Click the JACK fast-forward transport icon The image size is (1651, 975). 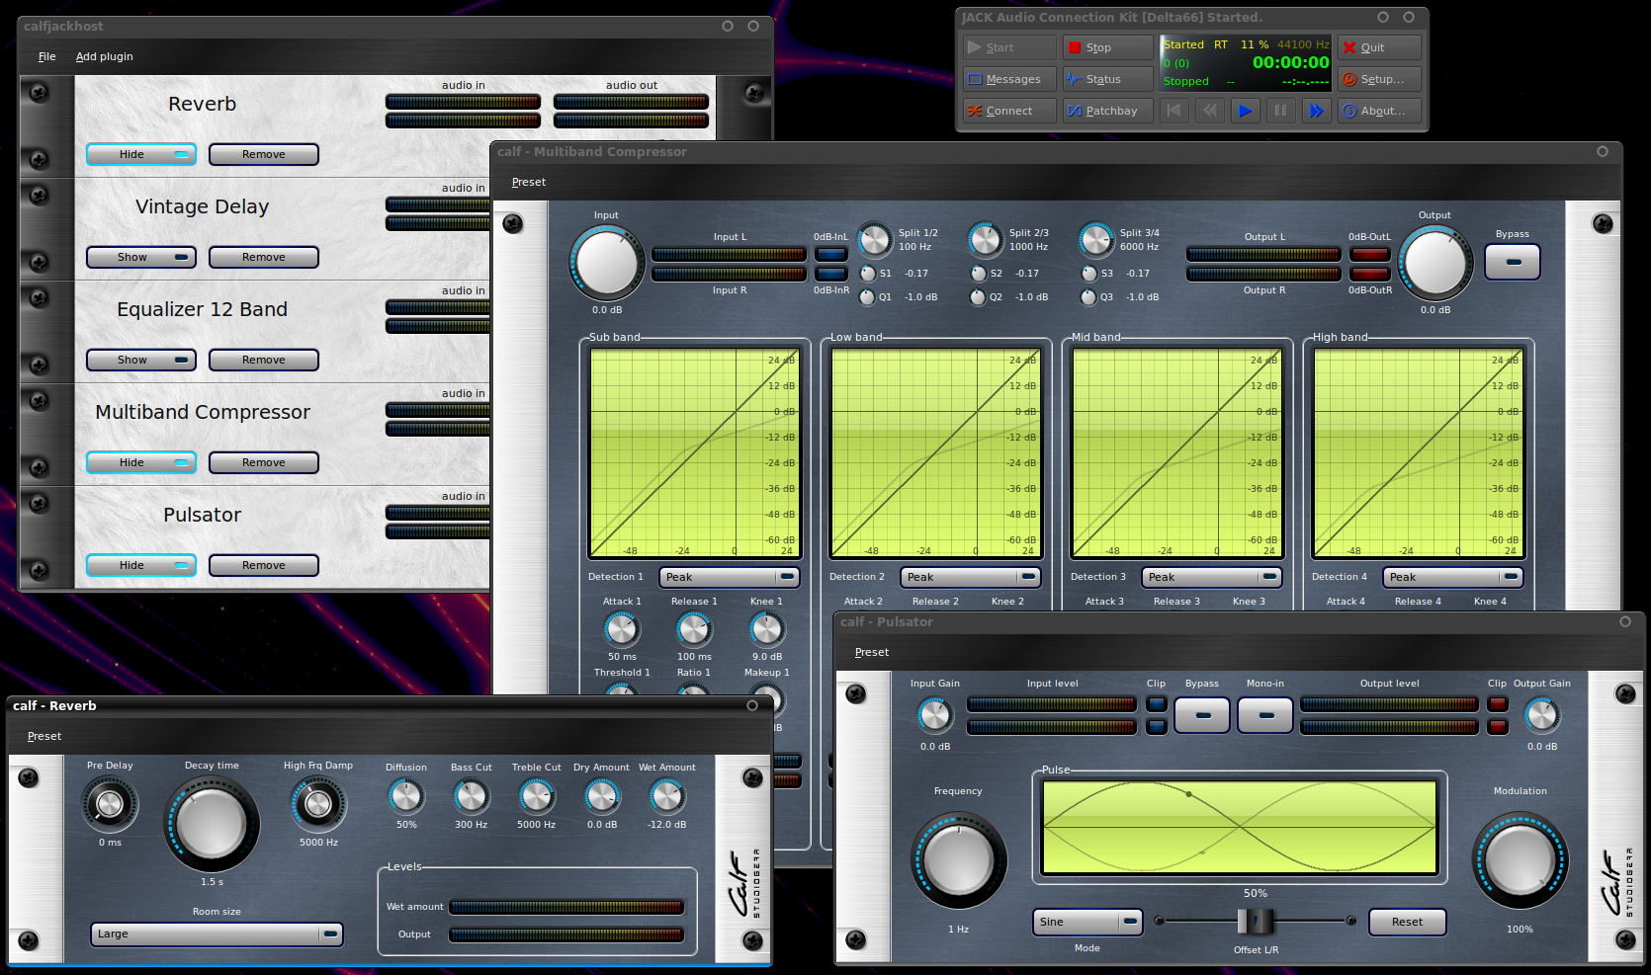(1316, 111)
